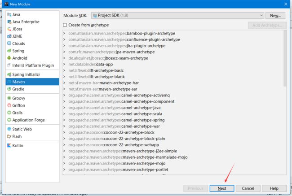Select the camel-archetype-java row
The width and height of the screenshot is (292, 196).
pos(173,108)
